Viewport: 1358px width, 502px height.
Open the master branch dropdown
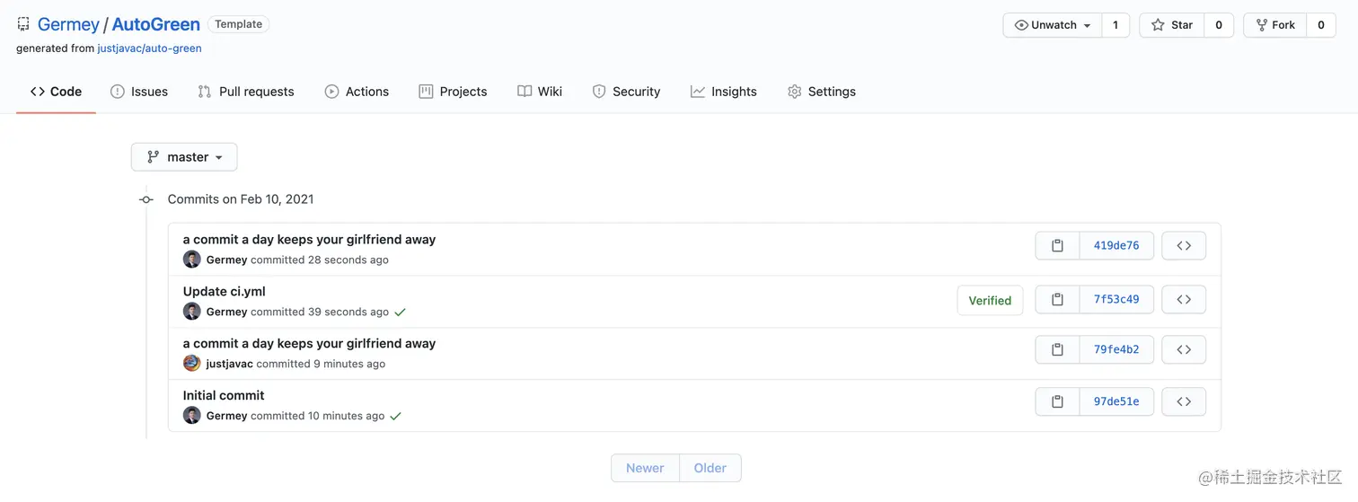point(184,157)
